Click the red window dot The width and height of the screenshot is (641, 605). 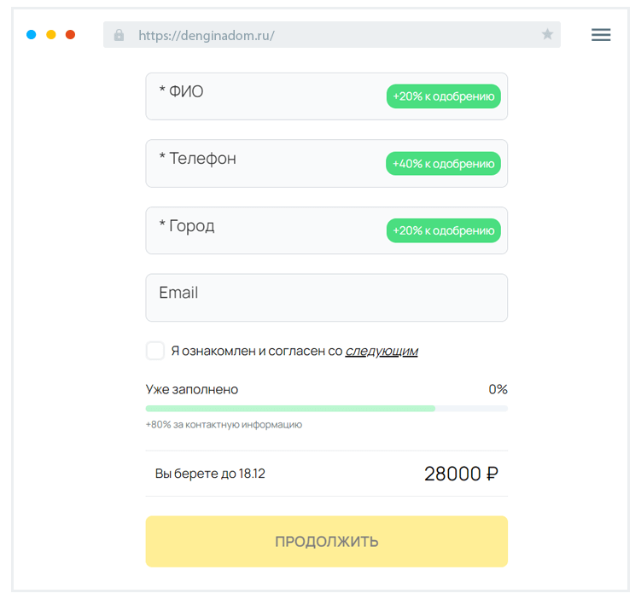click(x=71, y=35)
